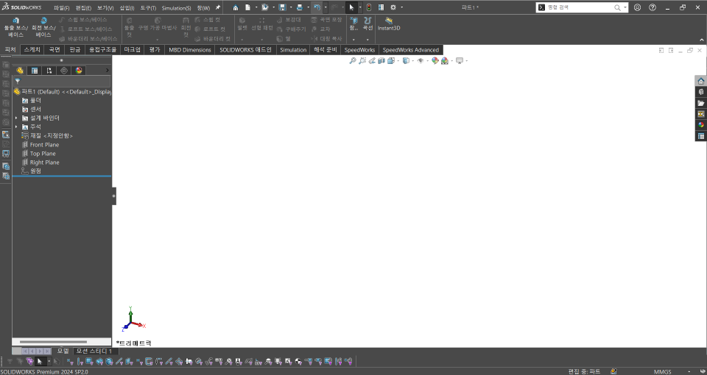Save the part with the floppy disk icon
Image resolution: width=707 pixels, height=375 pixels.
(282, 7)
